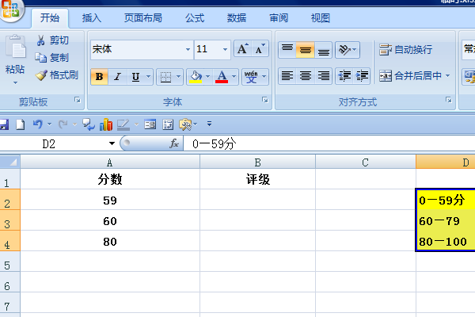This screenshot has height=317, width=475.
Task: Toggle Bold formatting
Action: 100,76
